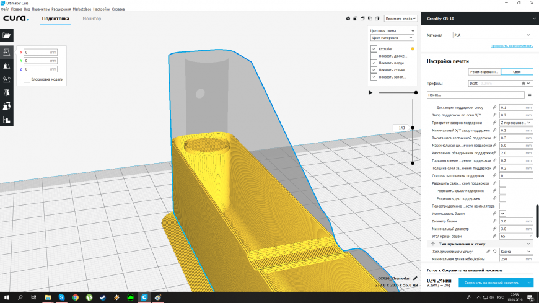The image size is (539, 303).
Task: Toggle the Extruder checkbox
Action: [374, 48]
